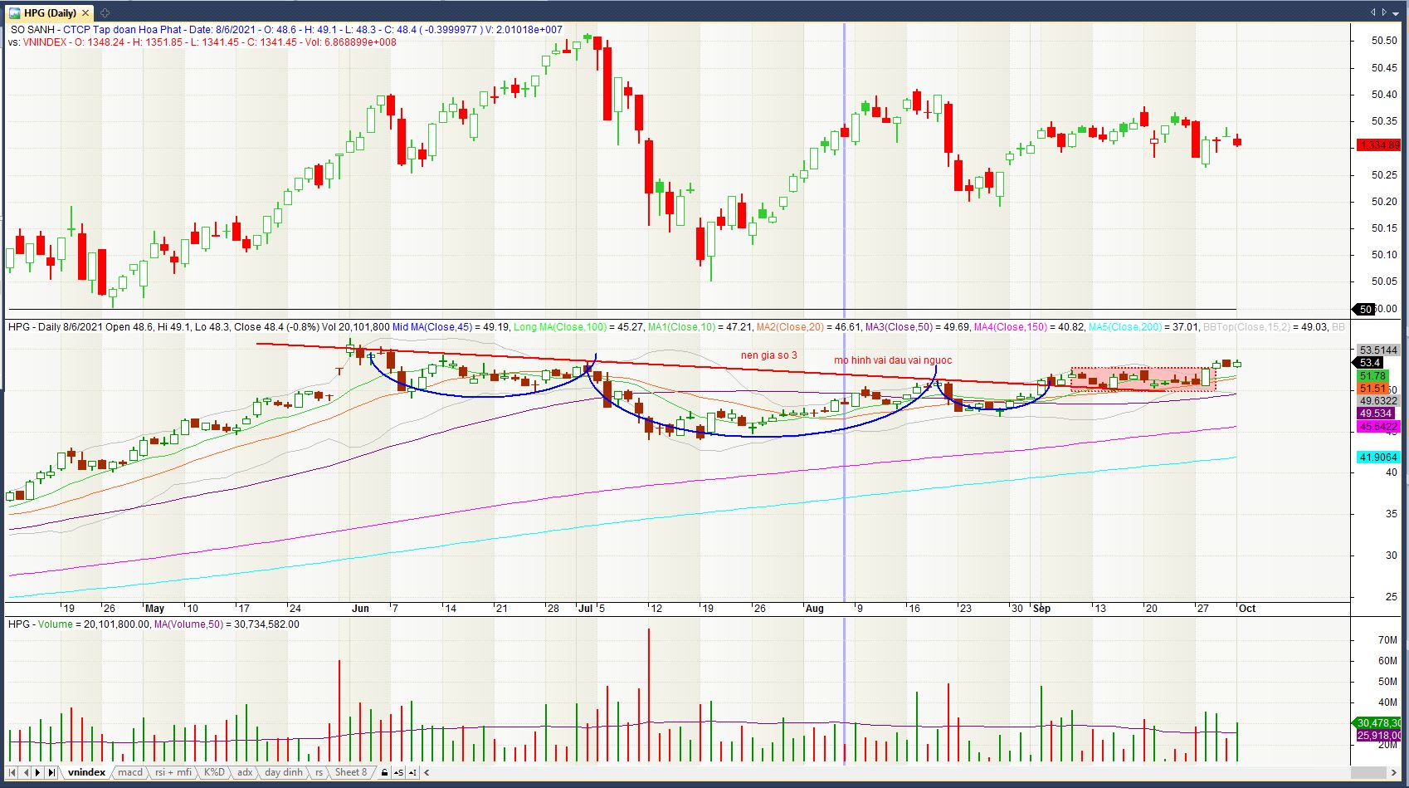The image size is (1409, 788).
Task: Click the new chart tab plus icon
Action: click(x=105, y=12)
